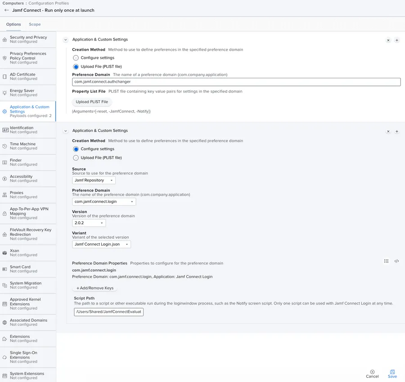The image size is (405, 382).
Task: Add payload using first section's plus icon
Action: [x=397, y=40]
